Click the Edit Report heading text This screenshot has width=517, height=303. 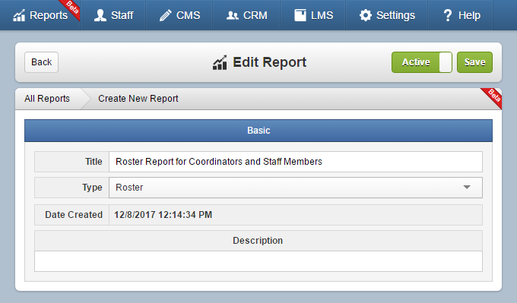pyautogui.click(x=270, y=62)
